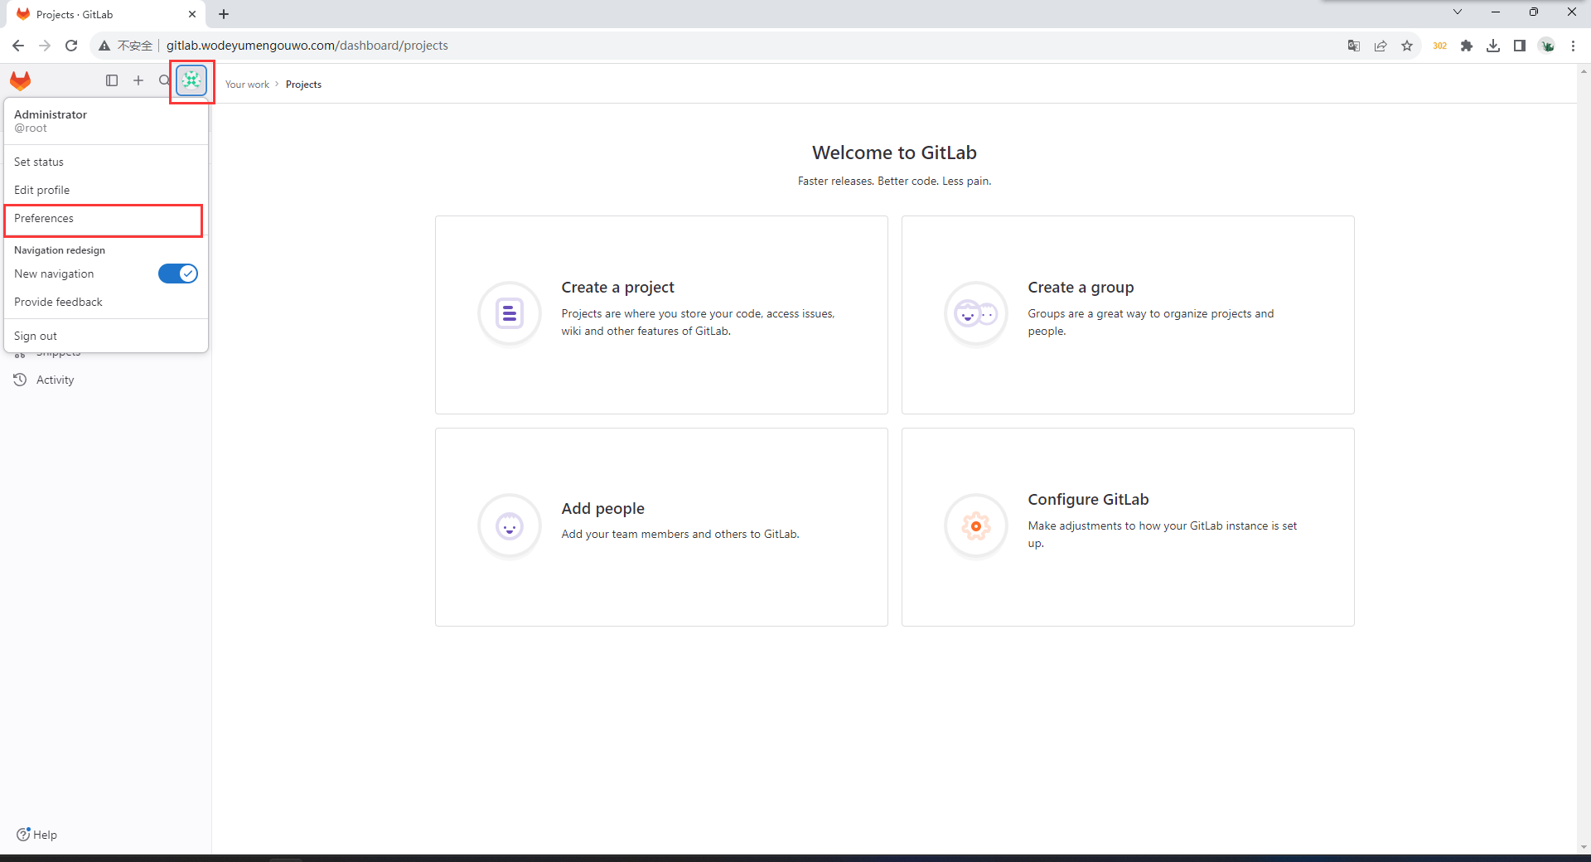Click the Add people face icon
1591x862 pixels.
tap(510, 526)
